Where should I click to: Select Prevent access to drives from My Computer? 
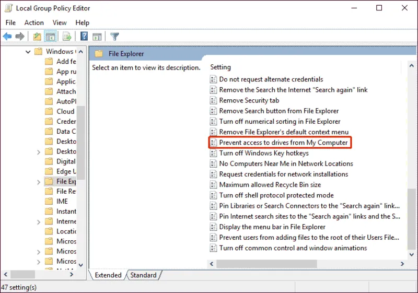click(283, 143)
